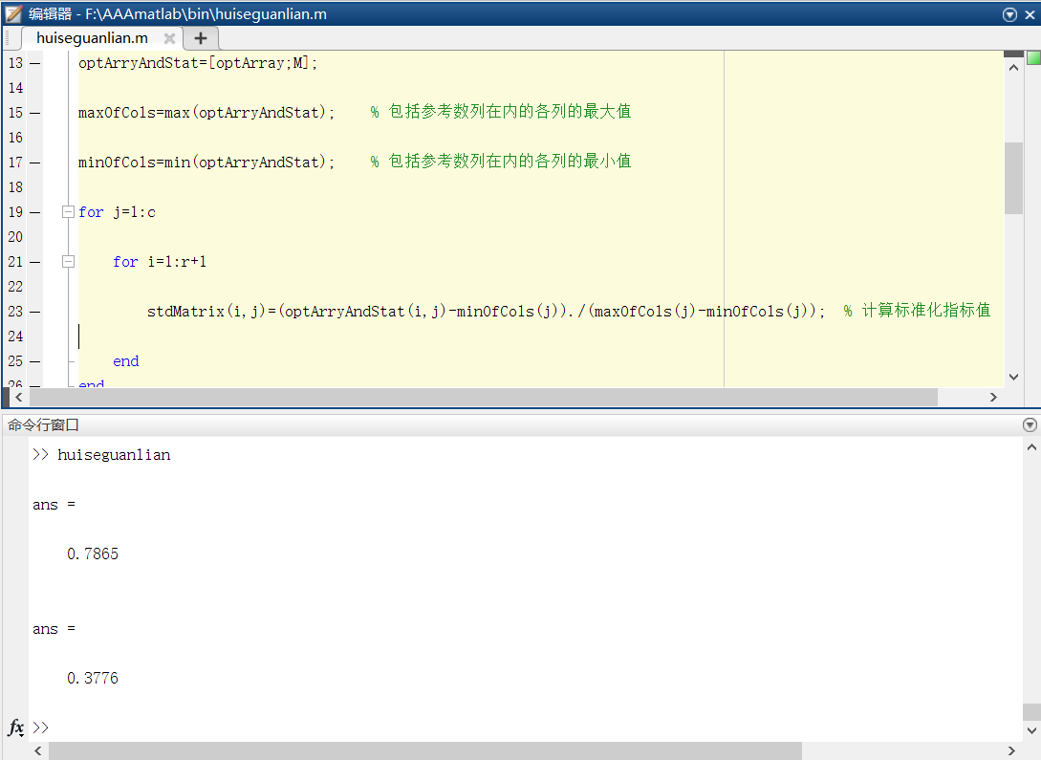Image resolution: width=1041 pixels, height=760 pixels.
Task: Fold the inner for i=1:r+1 loop
Action: tap(68, 262)
